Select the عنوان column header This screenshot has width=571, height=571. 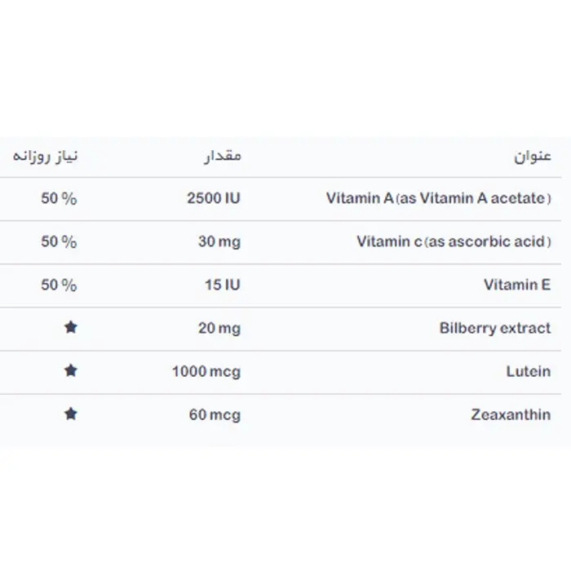tap(533, 157)
